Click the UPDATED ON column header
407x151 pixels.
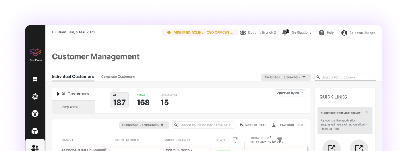tap(260, 138)
